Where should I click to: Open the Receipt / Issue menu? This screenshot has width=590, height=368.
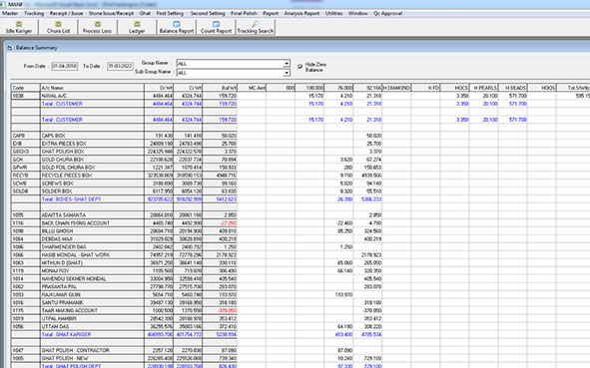tap(66, 13)
